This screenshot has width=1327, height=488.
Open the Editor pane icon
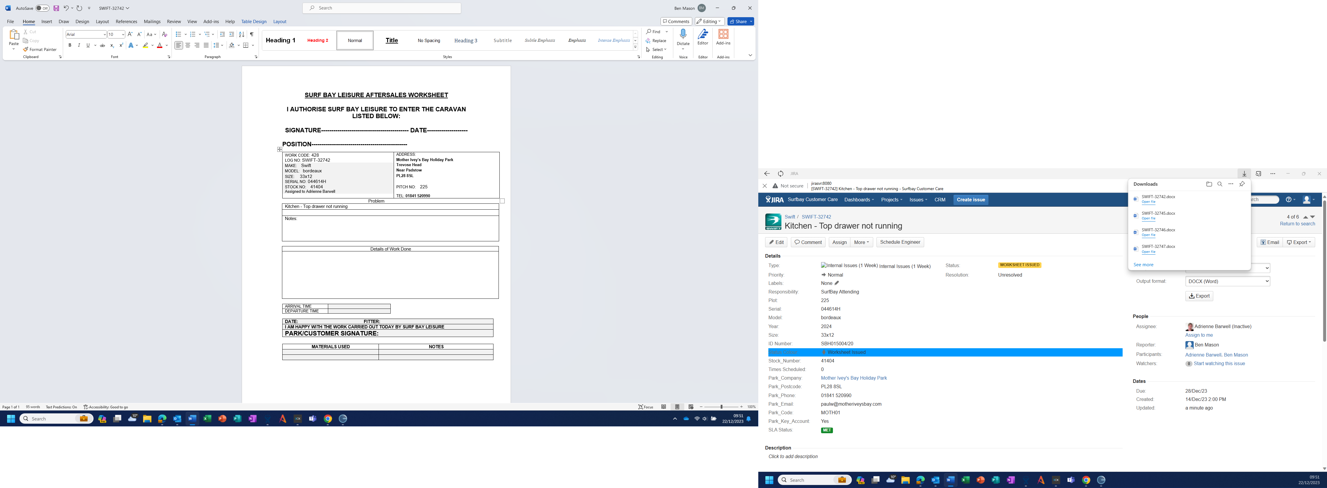coord(703,34)
